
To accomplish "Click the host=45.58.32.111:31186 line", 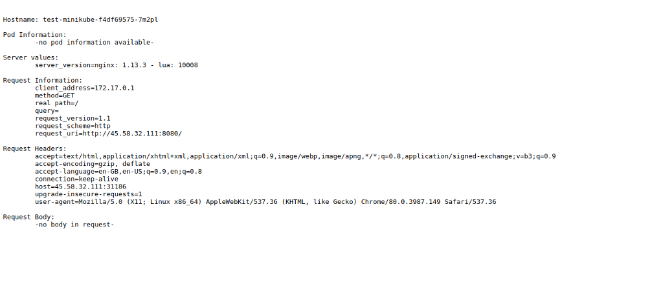I will coord(80,187).
